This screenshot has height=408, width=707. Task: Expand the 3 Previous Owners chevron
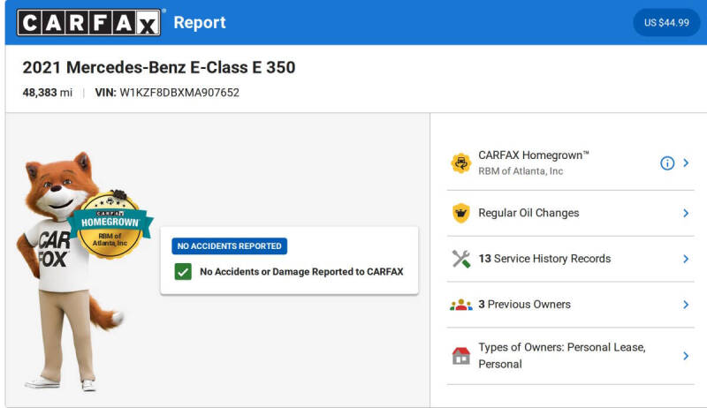click(x=686, y=305)
